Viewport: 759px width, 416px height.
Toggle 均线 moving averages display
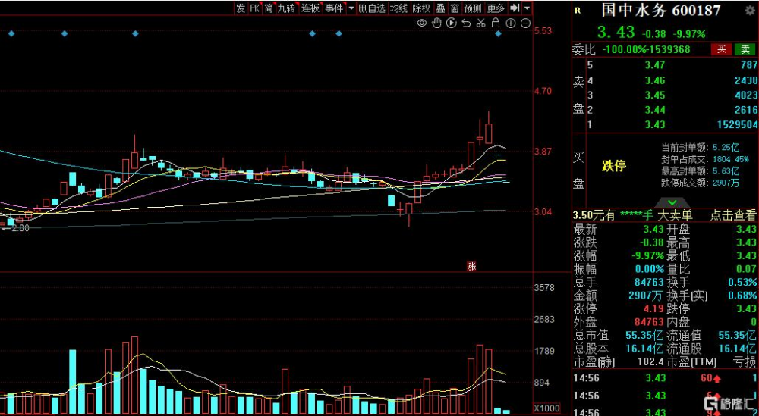[399, 8]
